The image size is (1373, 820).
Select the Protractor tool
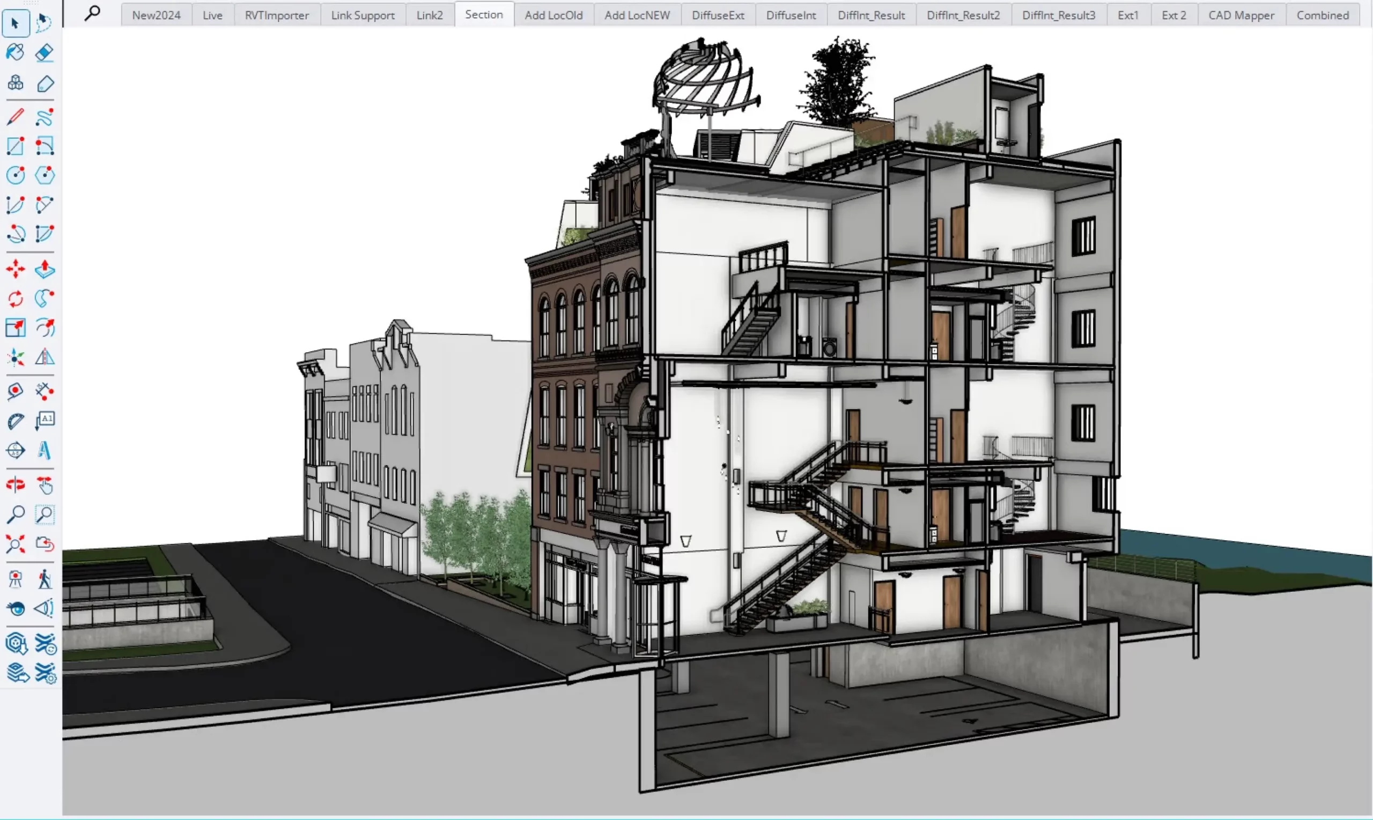(x=15, y=421)
